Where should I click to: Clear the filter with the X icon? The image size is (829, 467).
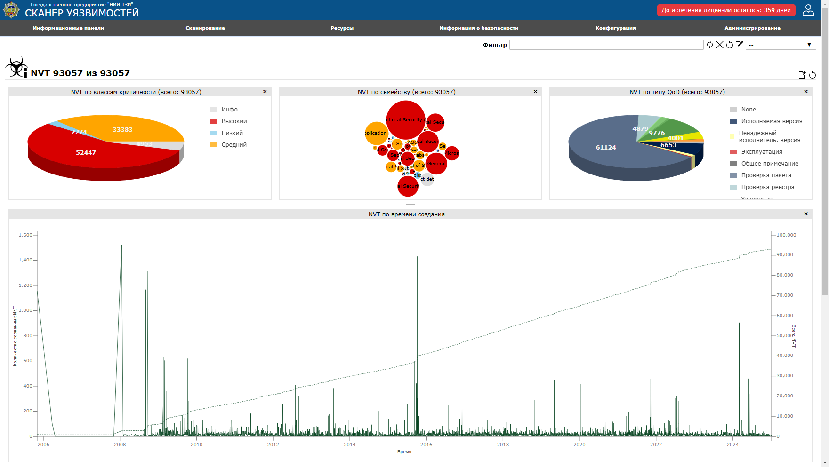[x=720, y=45]
